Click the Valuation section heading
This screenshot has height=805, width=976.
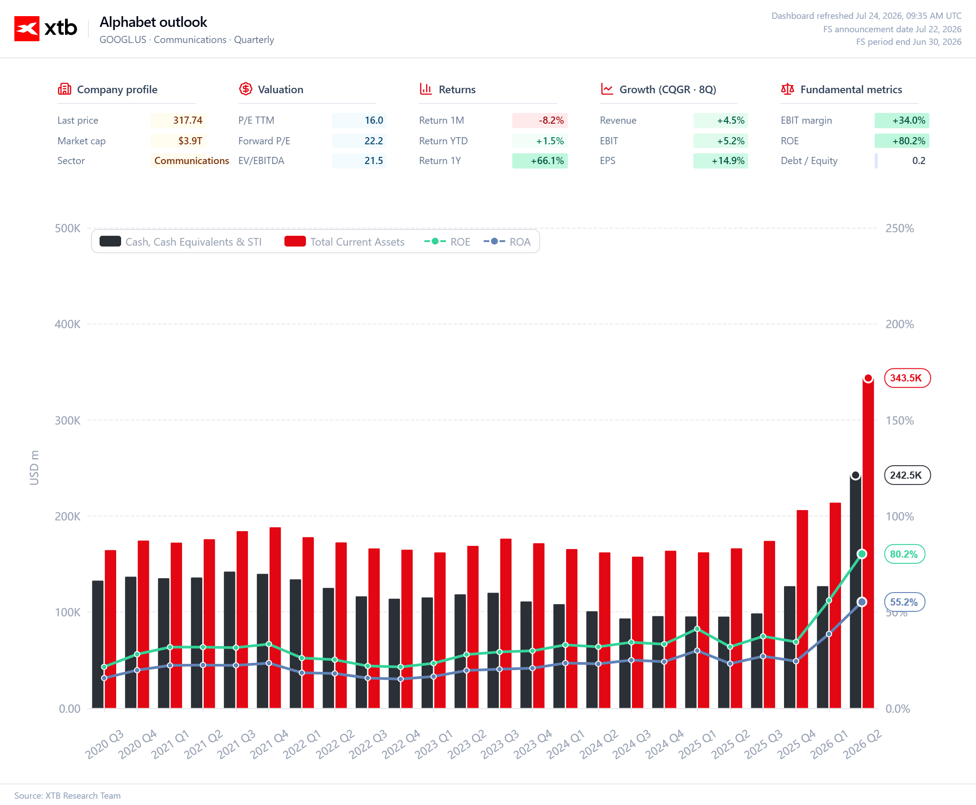point(280,90)
